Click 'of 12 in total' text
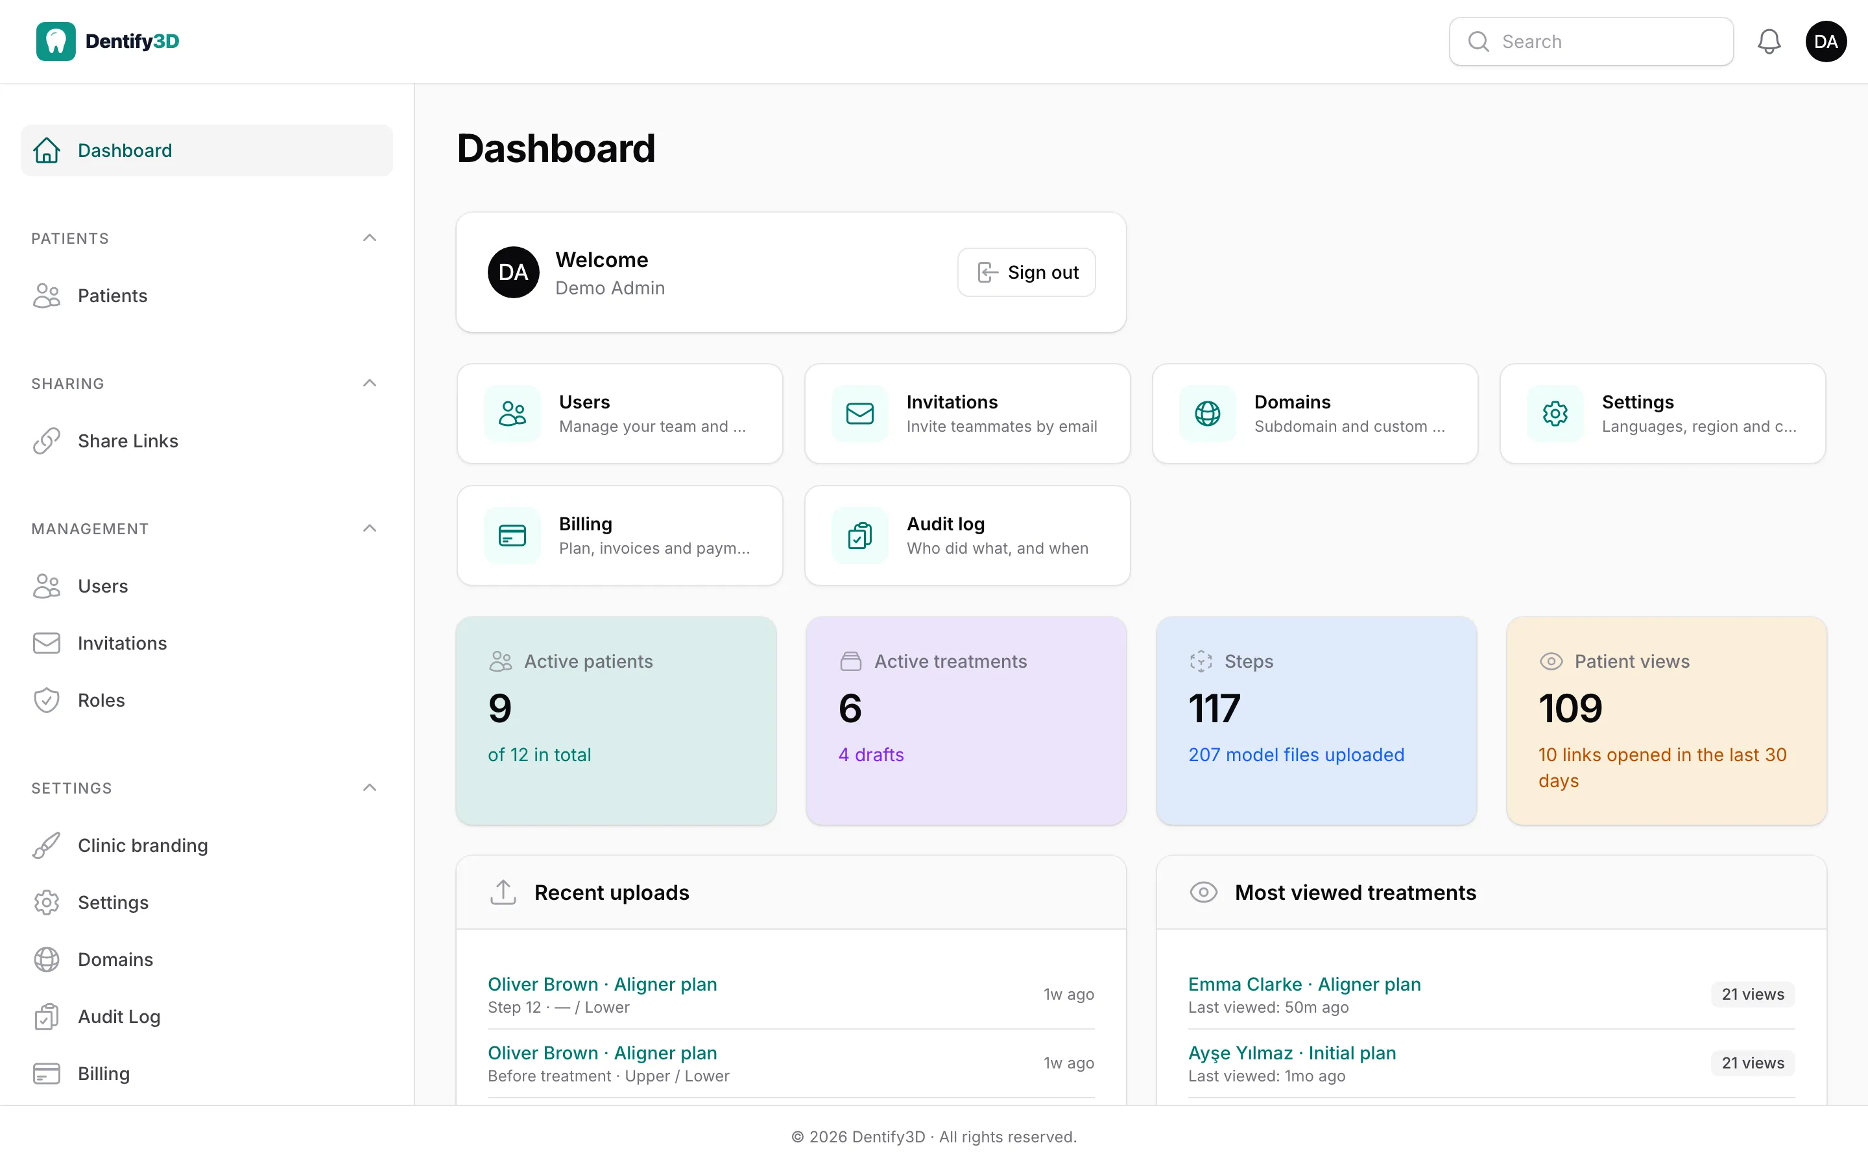The height and width of the screenshot is (1167, 1868). coord(540,755)
